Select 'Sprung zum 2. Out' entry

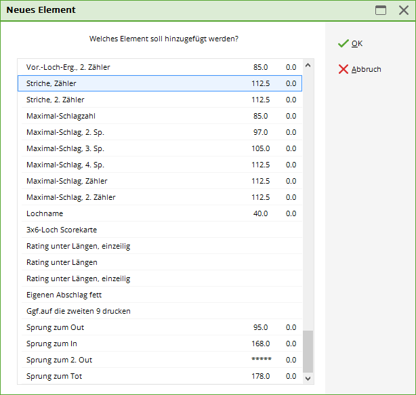(x=59, y=360)
